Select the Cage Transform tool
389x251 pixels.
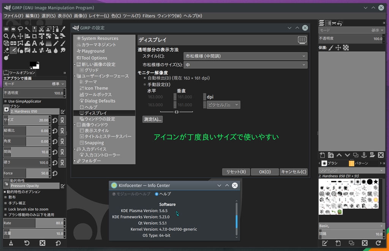point(21,43)
